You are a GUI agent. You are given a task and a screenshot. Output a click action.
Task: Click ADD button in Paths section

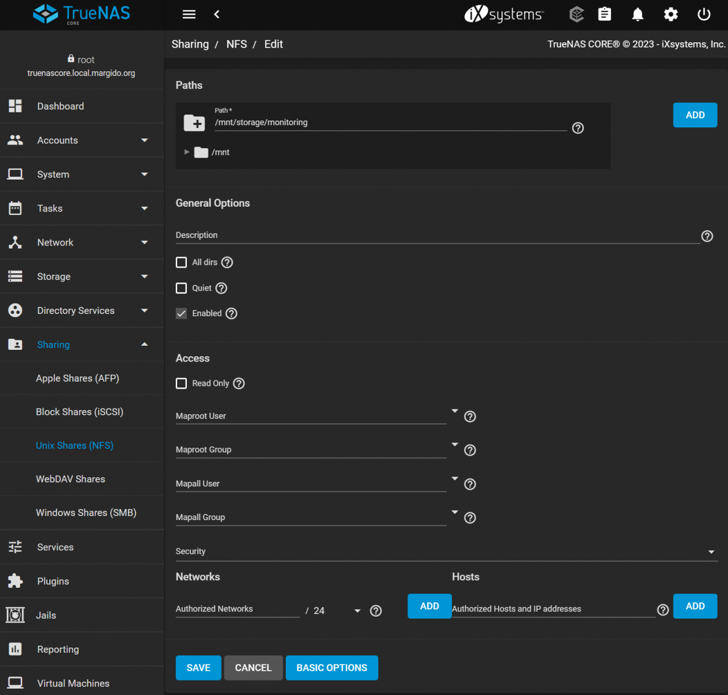pos(695,115)
